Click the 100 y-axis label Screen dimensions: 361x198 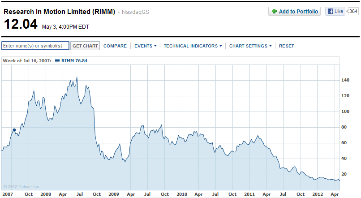[x=345, y=112]
